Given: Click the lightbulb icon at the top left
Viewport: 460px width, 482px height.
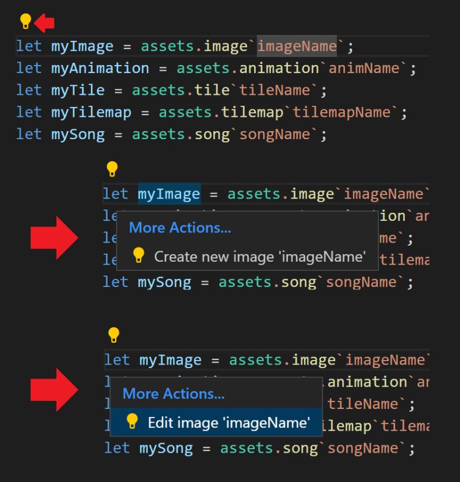Looking at the screenshot, I should 25,21.
